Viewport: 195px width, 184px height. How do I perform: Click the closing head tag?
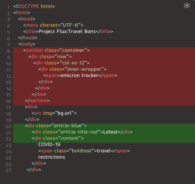tap(28, 38)
